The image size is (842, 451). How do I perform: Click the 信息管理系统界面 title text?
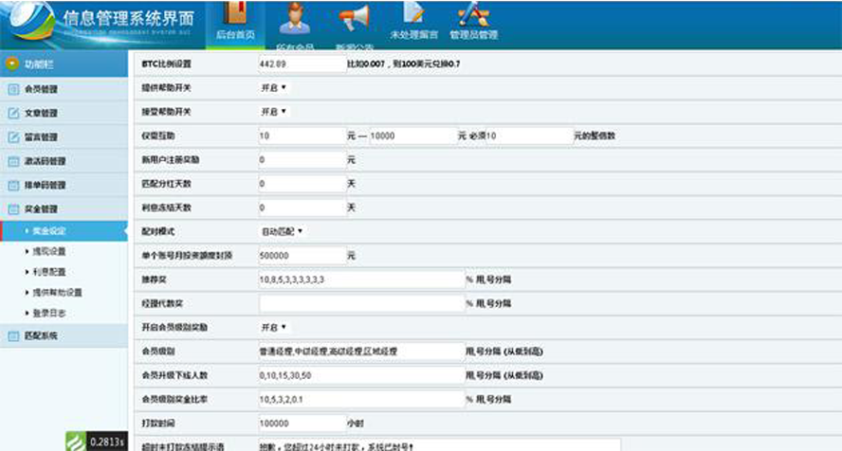pyautogui.click(x=128, y=18)
